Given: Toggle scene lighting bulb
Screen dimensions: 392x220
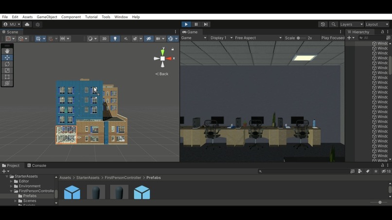Looking at the screenshot, I should (x=115, y=39).
